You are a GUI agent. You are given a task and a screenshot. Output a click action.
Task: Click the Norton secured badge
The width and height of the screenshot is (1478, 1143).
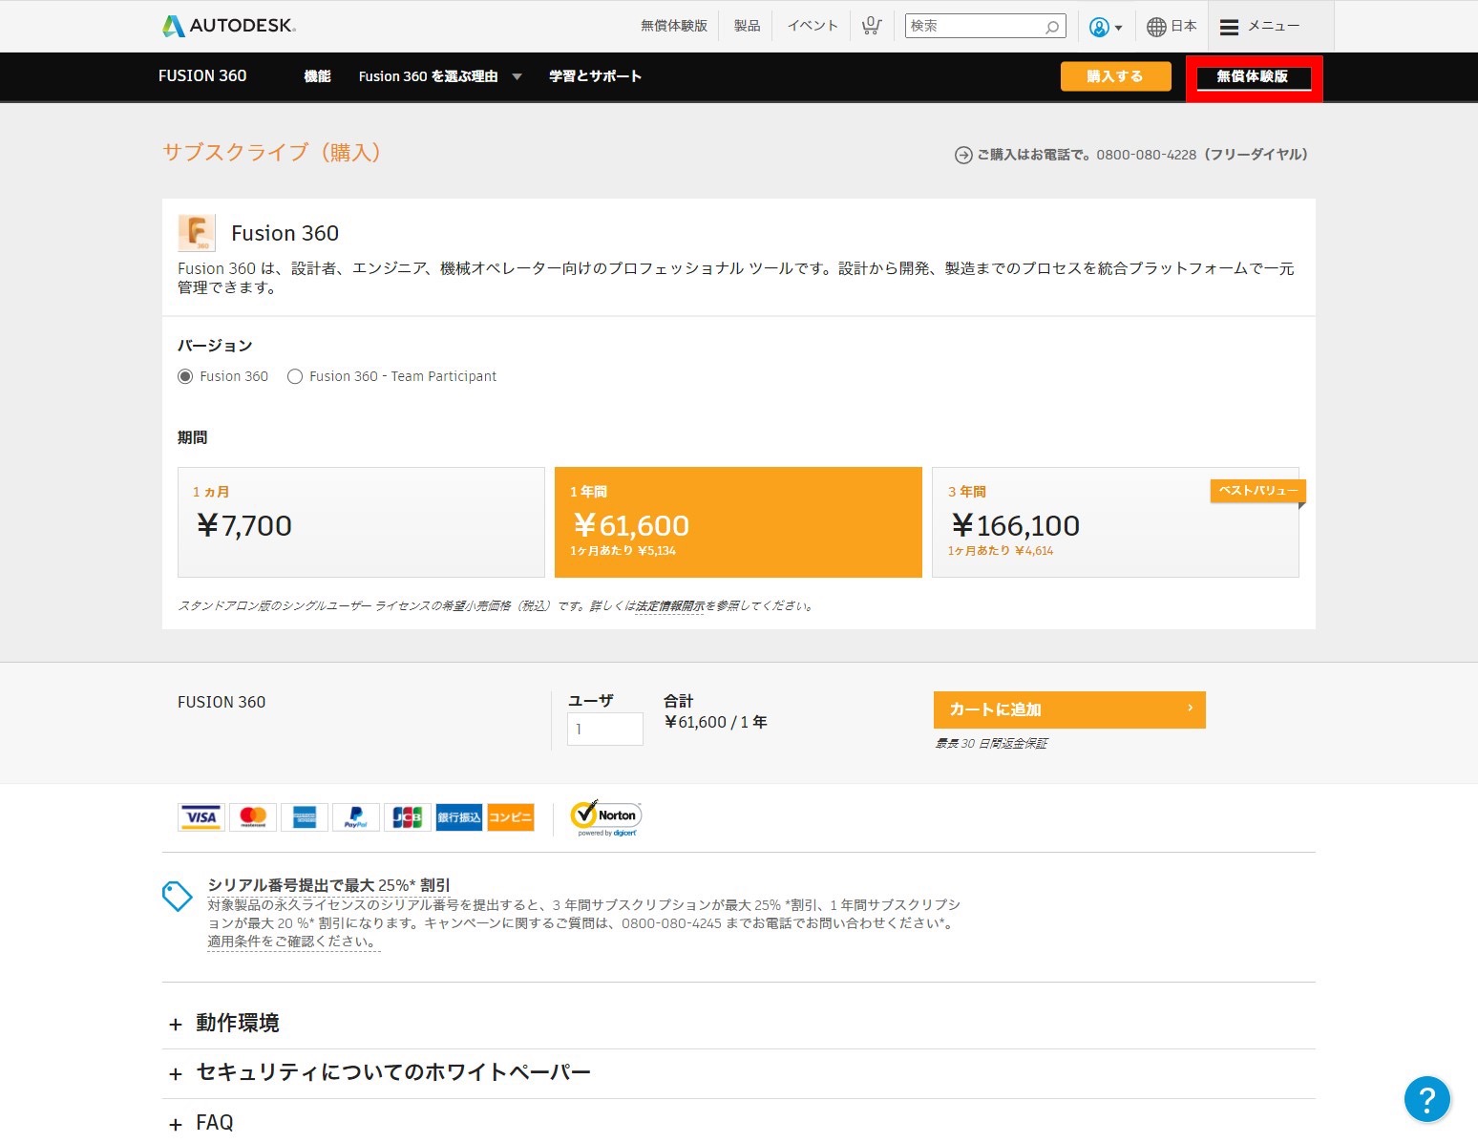coord(605,818)
